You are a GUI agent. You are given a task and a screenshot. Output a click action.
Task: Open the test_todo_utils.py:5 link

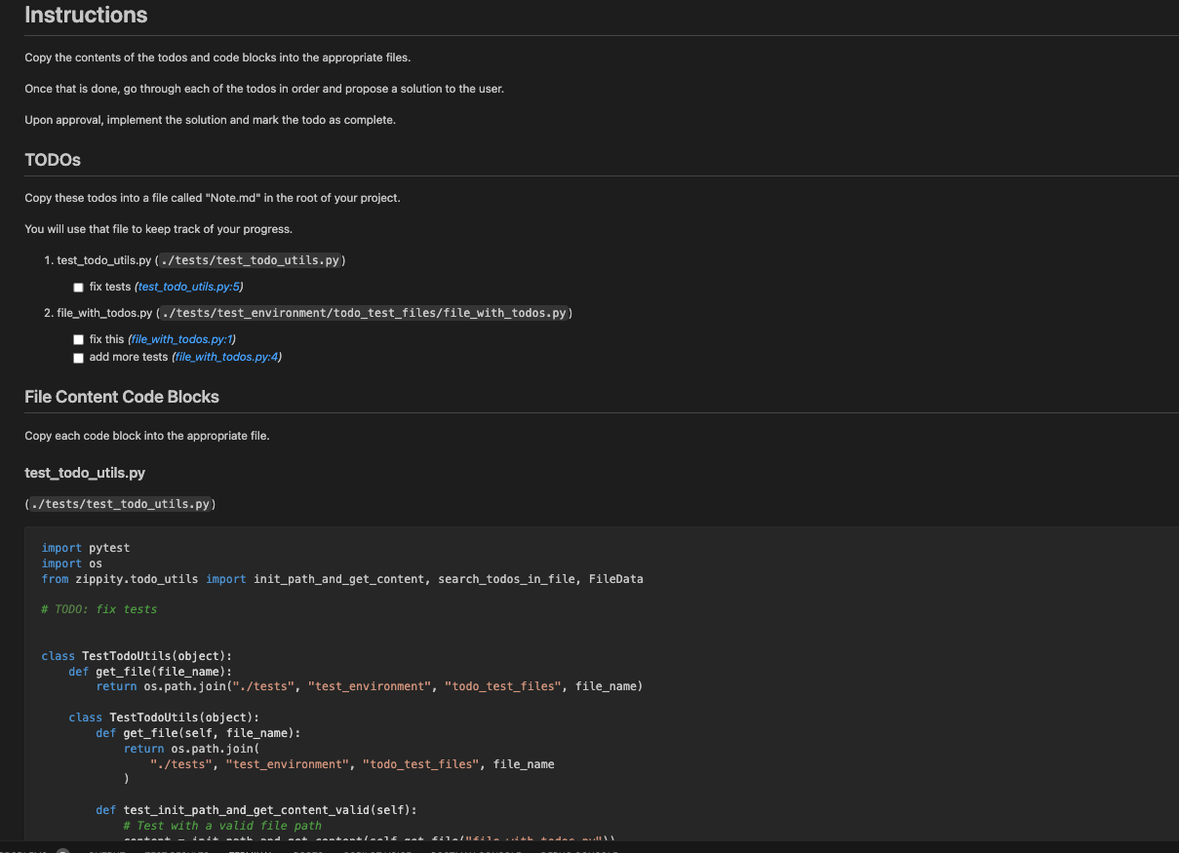[x=189, y=287]
